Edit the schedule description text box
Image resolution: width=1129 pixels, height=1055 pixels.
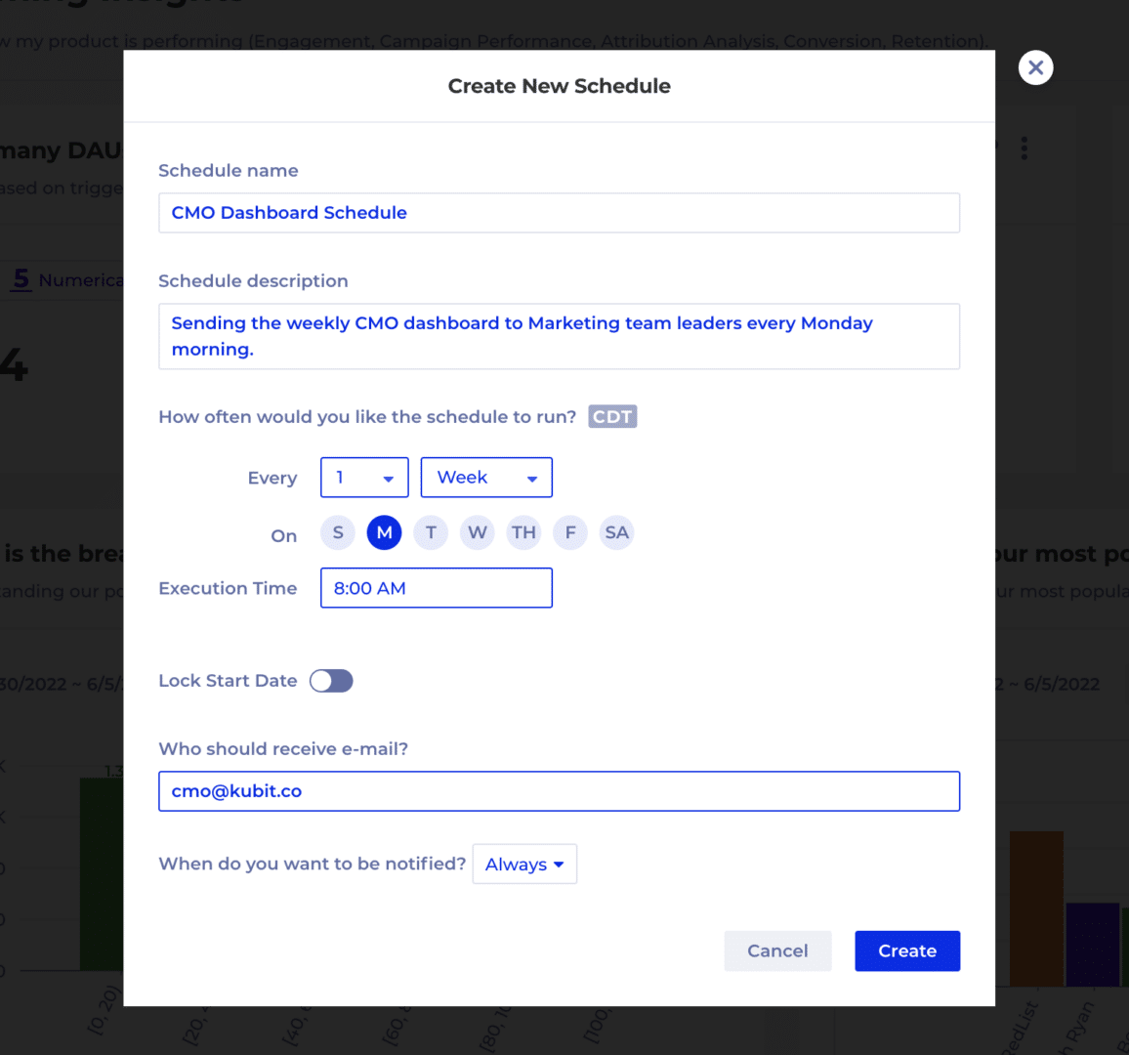tap(559, 336)
